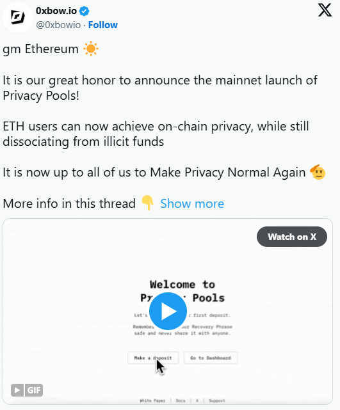Click the small play icon beside GIF
The width and height of the screenshot is (340, 410).
[17, 390]
